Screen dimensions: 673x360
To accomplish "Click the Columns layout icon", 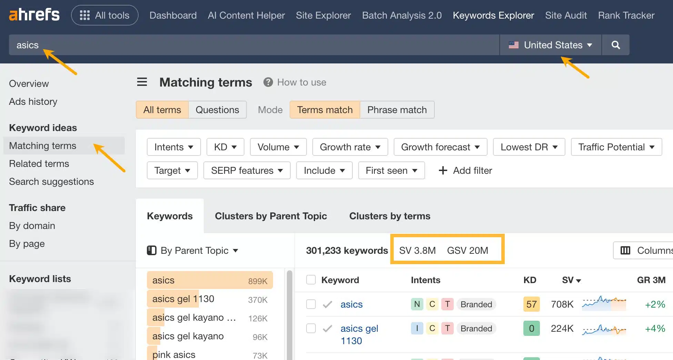I will click(625, 250).
